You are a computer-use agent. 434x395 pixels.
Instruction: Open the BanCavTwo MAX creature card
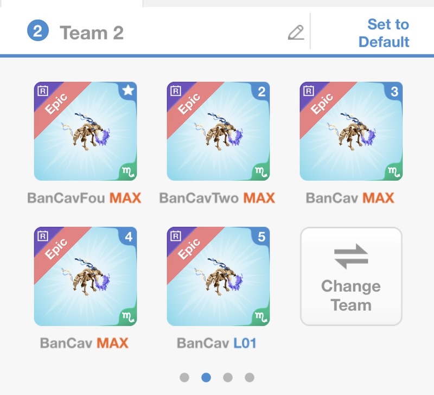click(x=219, y=131)
